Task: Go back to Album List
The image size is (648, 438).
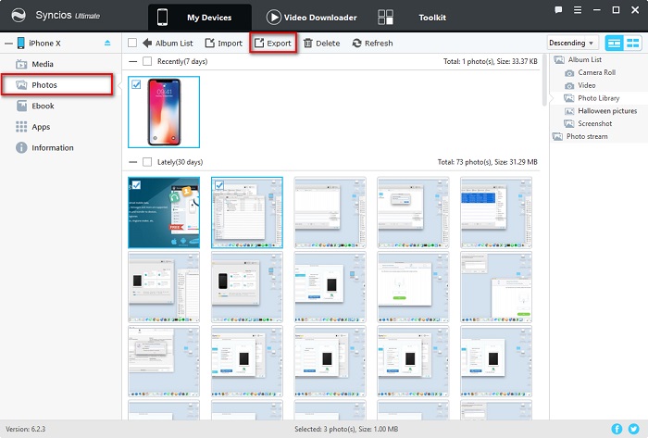Action: [168, 43]
